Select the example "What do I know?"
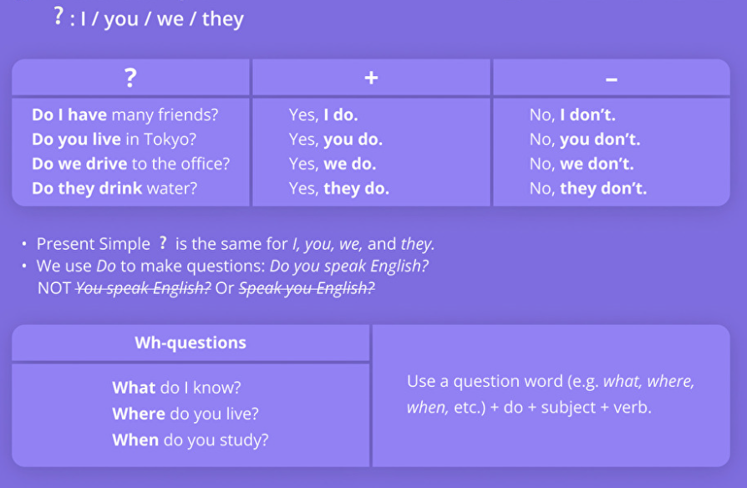The image size is (747, 488). click(176, 388)
